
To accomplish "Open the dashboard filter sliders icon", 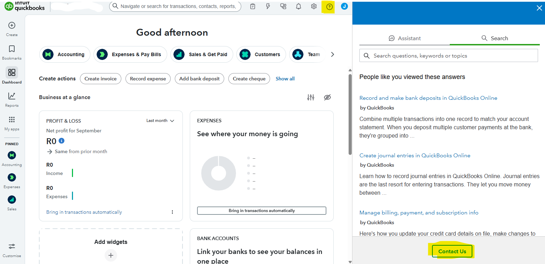I will [311, 97].
